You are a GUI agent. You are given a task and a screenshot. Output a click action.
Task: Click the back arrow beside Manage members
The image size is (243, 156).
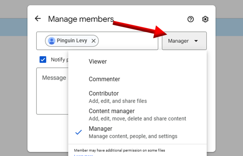[38, 19]
